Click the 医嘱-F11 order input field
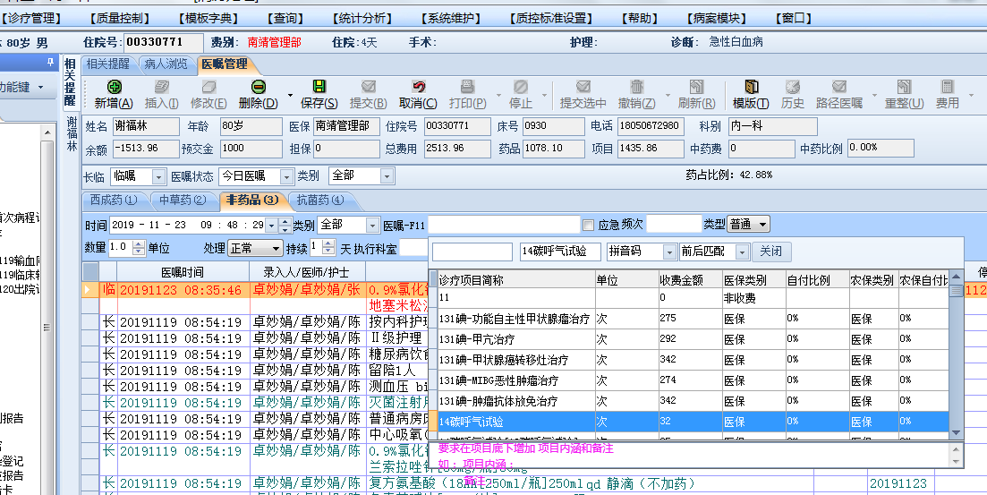Viewport: 987px width, 495px height. point(504,225)
